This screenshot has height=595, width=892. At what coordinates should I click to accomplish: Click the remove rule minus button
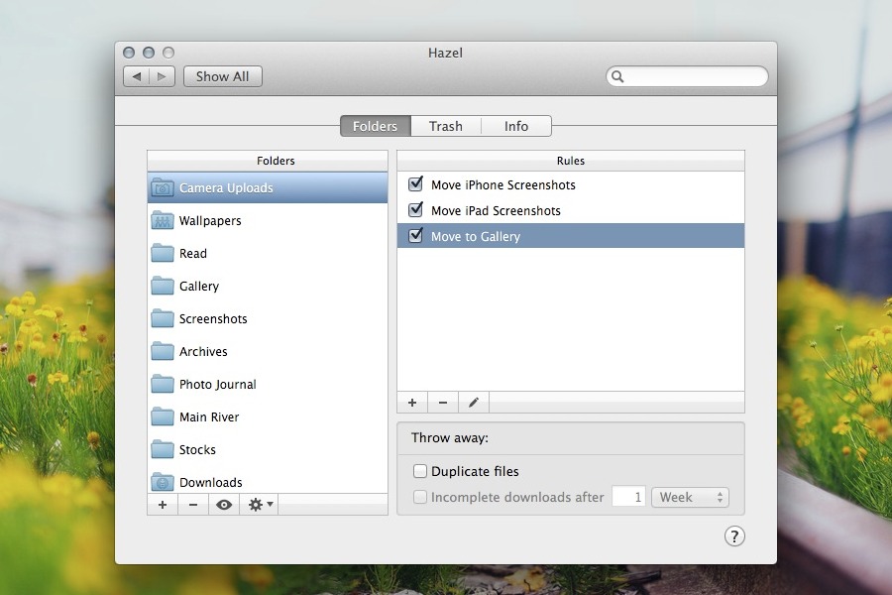point(443,403)
